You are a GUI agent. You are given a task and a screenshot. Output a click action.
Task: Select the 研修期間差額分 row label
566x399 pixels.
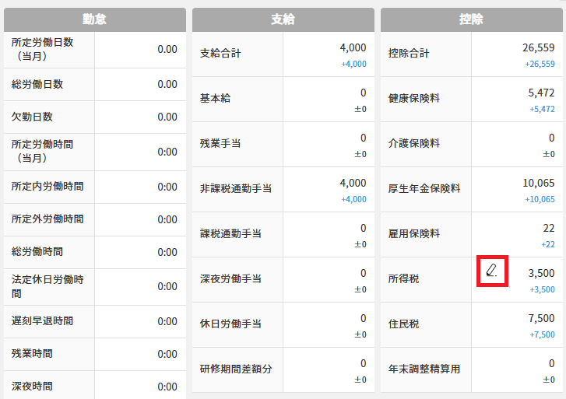[x=236, y=369]
